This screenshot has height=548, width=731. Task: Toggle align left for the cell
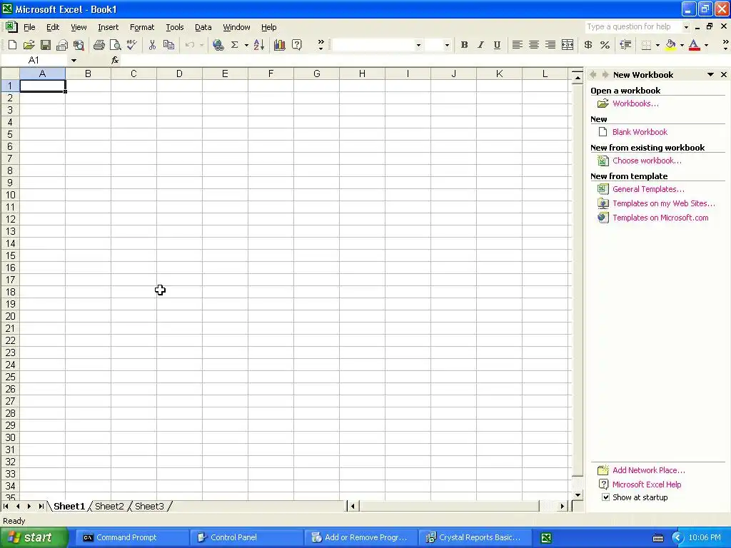(x=517, y=45)
